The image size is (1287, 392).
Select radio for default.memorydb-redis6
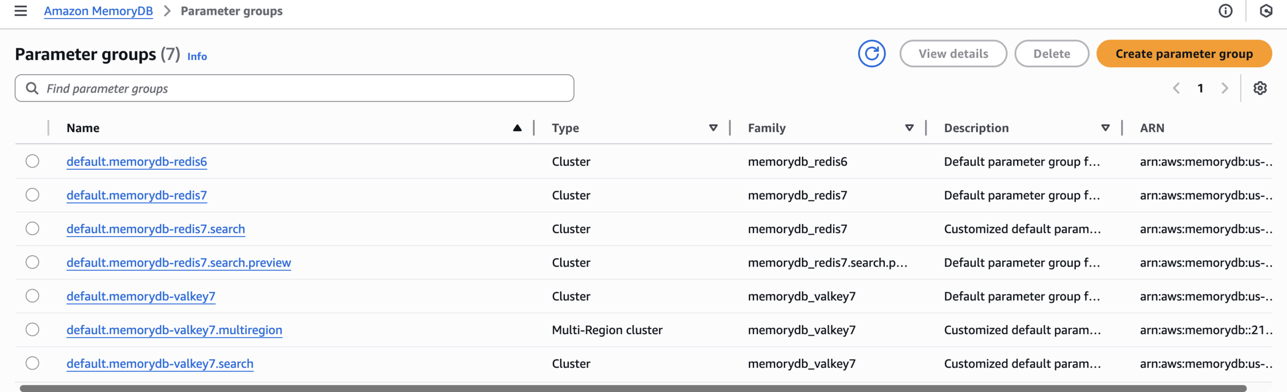pos(32,161)
